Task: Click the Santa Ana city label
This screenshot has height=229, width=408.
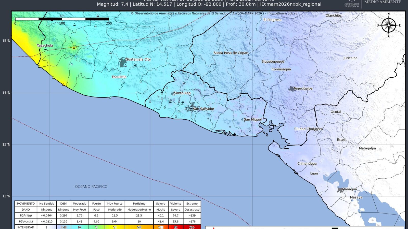Action: click(x=182, y=93)
